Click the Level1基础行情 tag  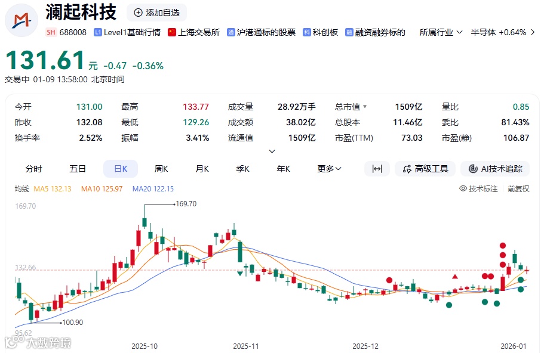tap(127, 32)
